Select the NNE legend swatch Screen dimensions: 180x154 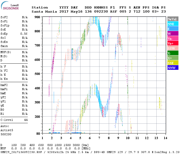click(x=173, y=24)
